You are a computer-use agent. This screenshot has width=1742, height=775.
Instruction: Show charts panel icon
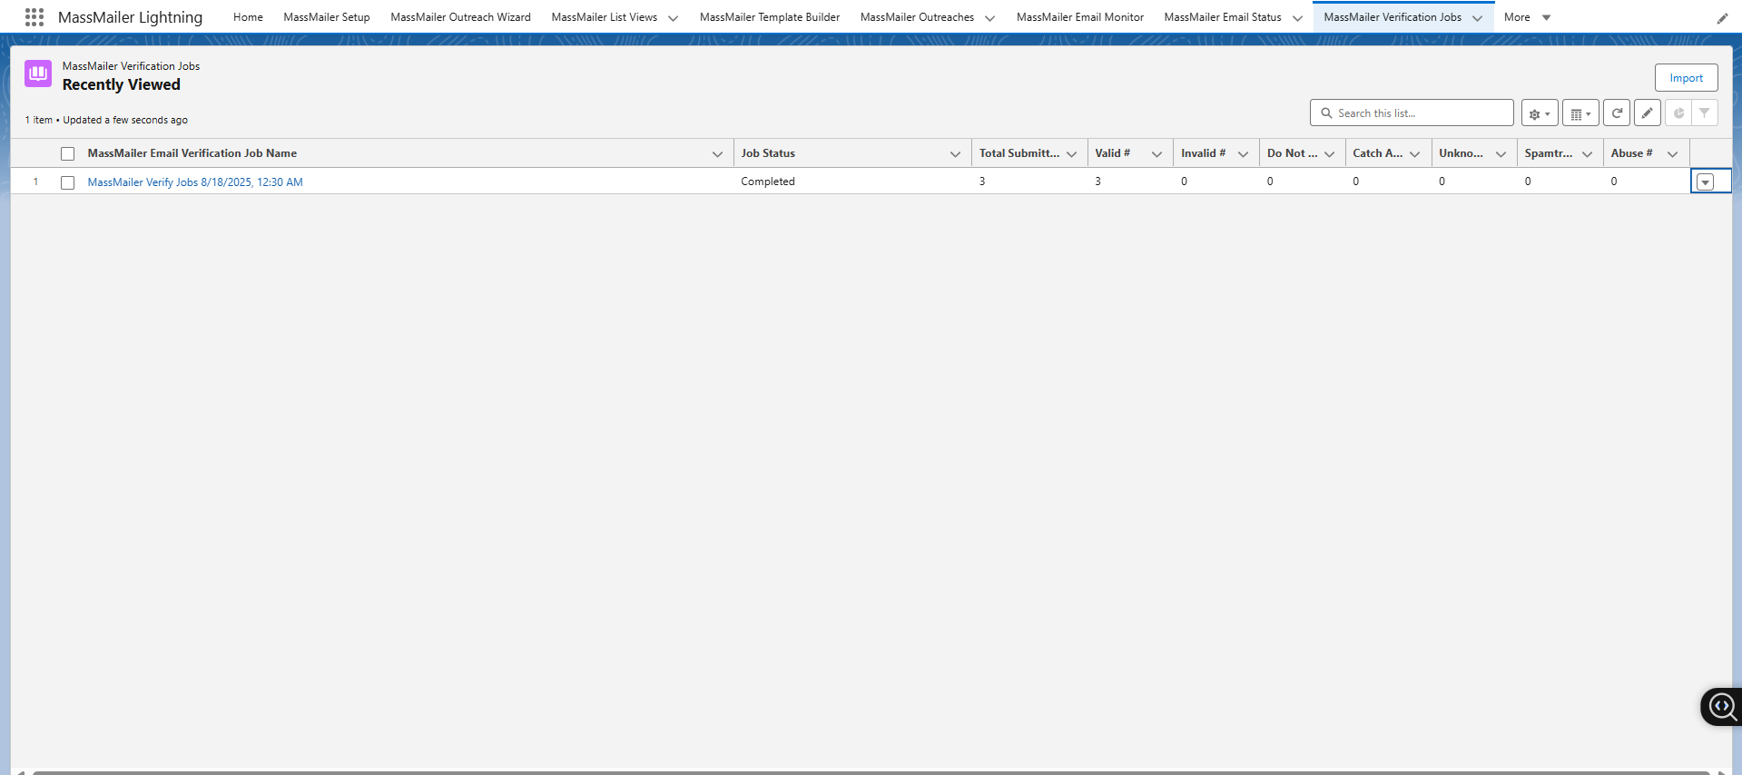(x=1678, y=113)
